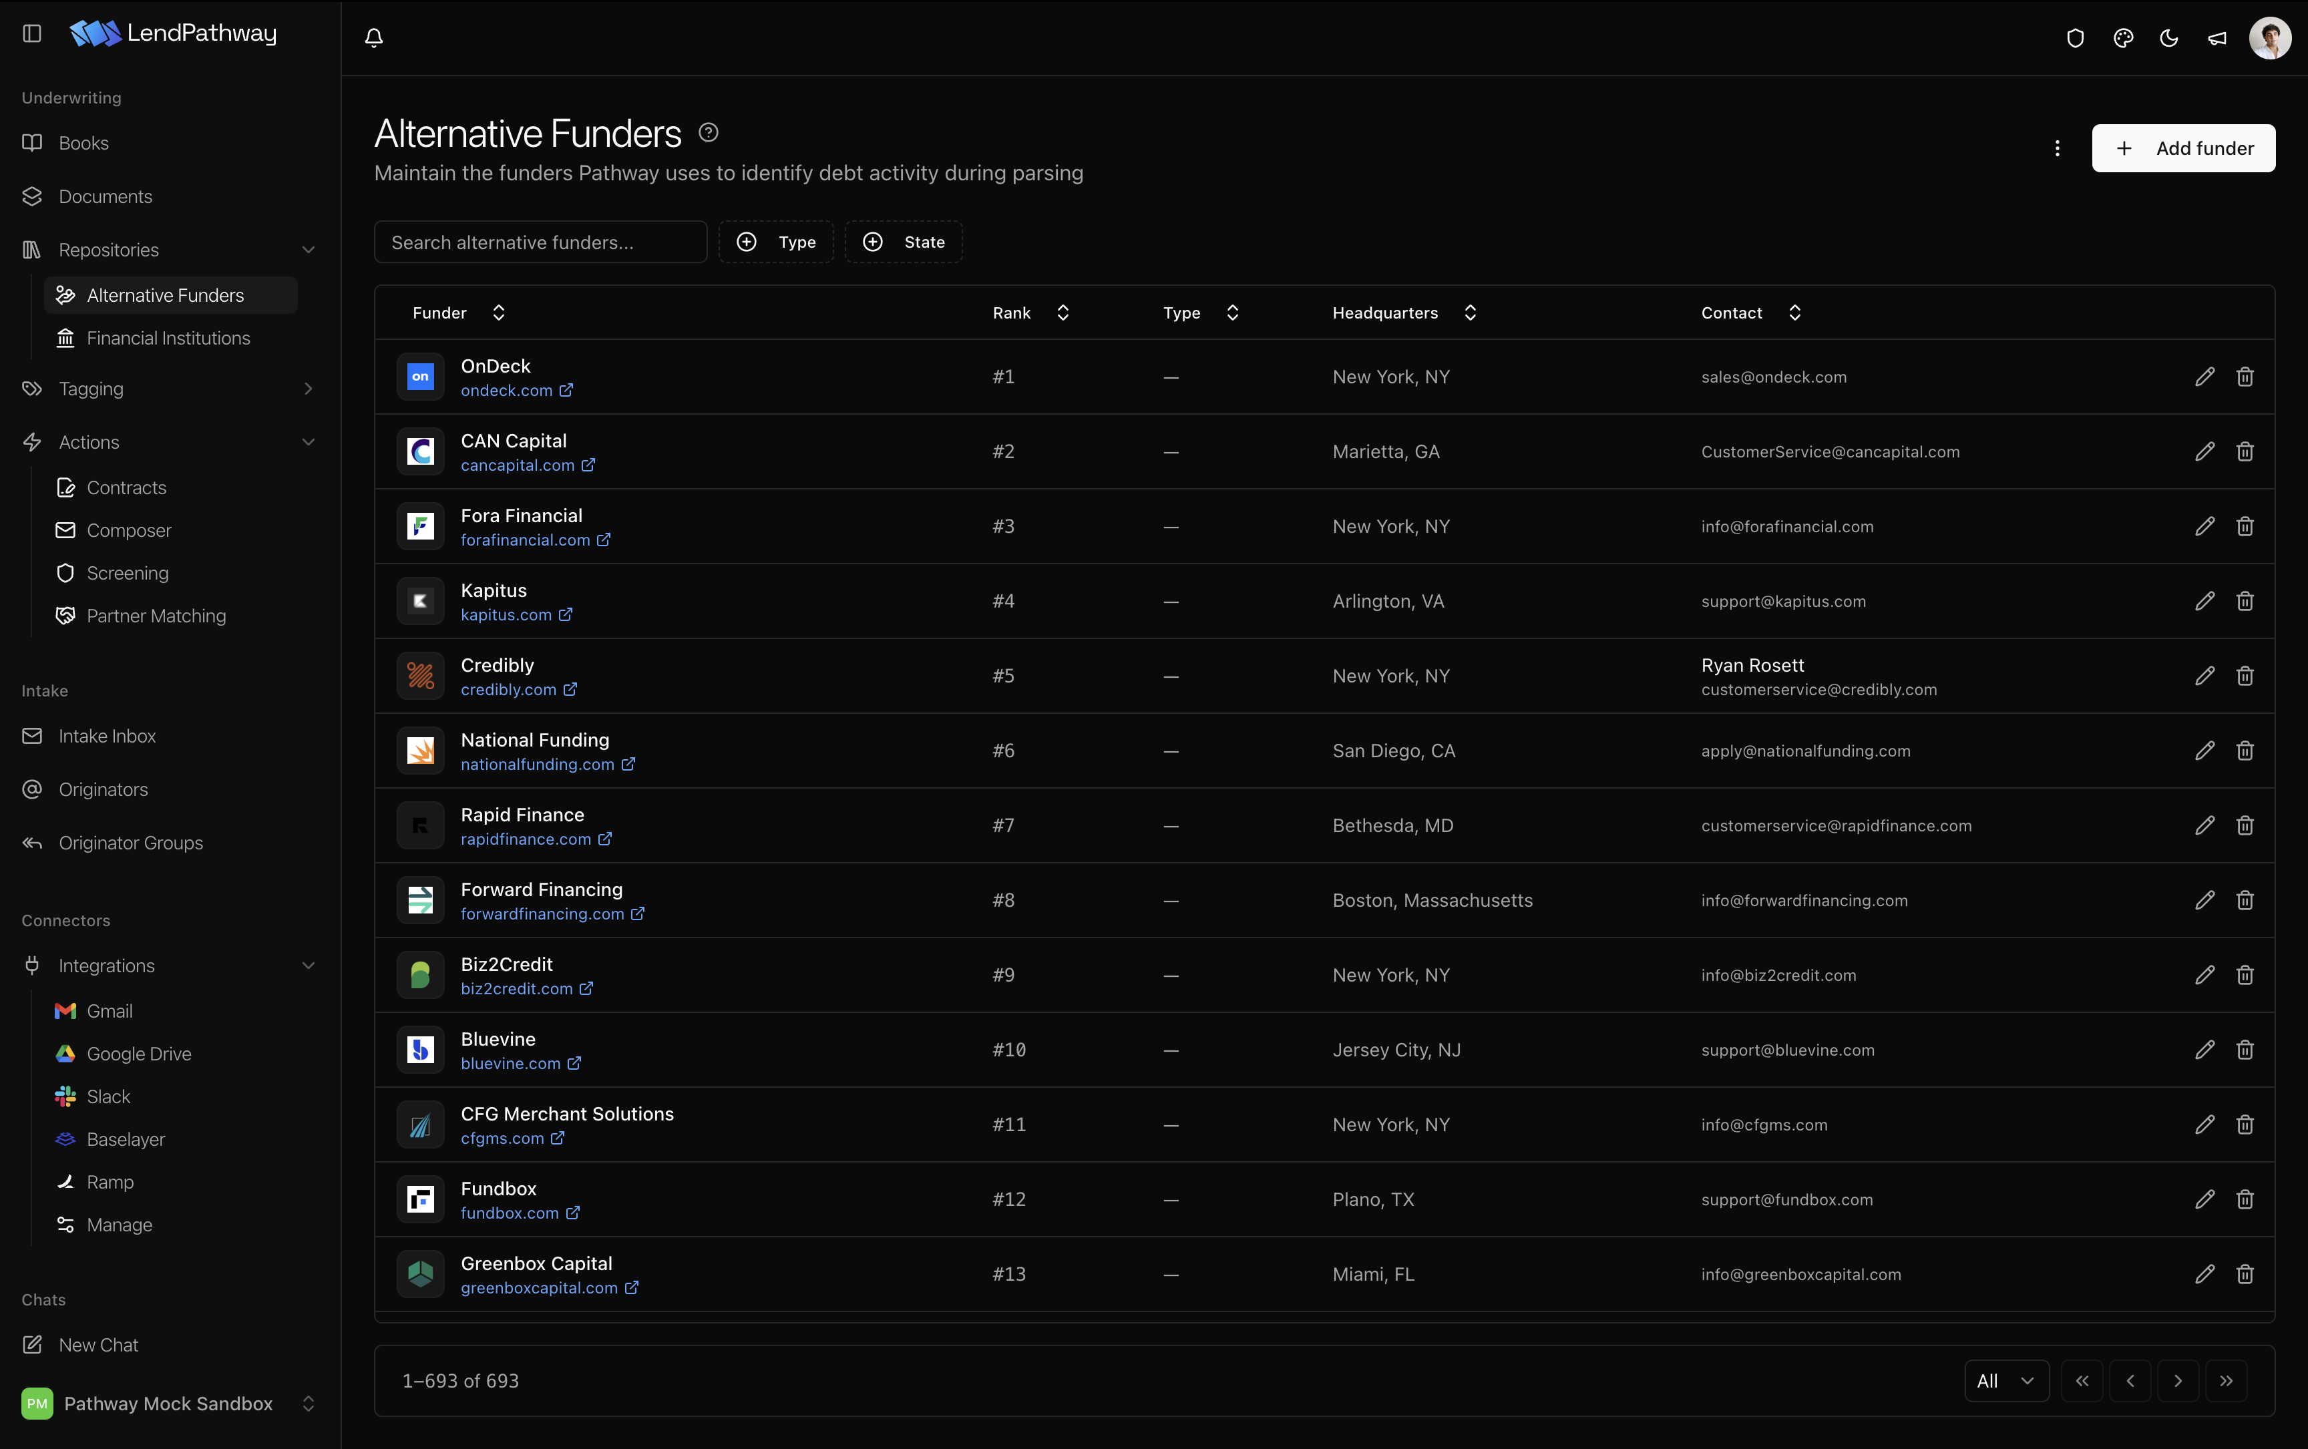2308x1449 pixels.
Task: Add a Type filter
Action: pos(775,242)
